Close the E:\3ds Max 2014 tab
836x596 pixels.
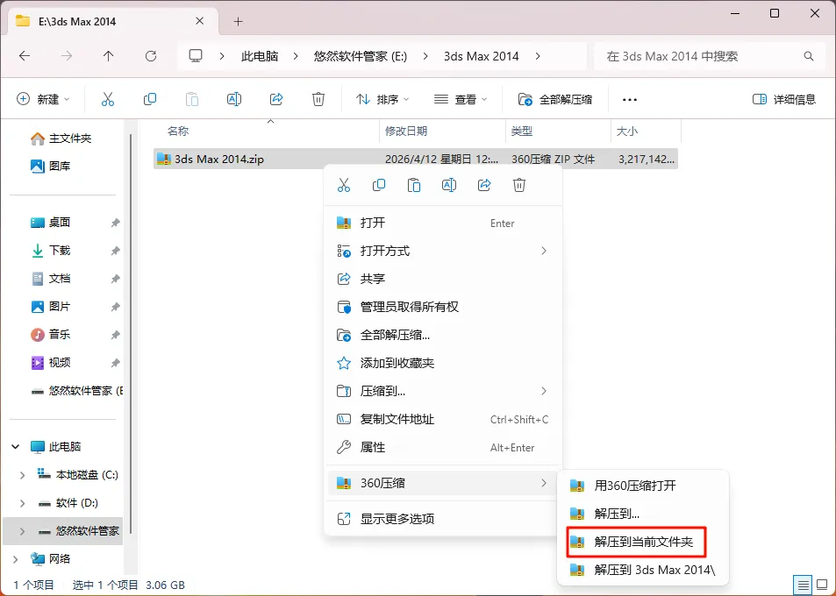click(x=199, y=21)
